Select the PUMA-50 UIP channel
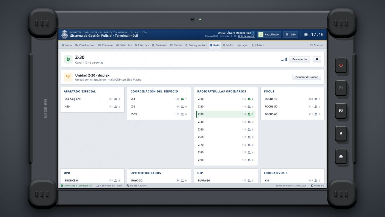Screen dimensions: 385x217 tap(226, 181)
